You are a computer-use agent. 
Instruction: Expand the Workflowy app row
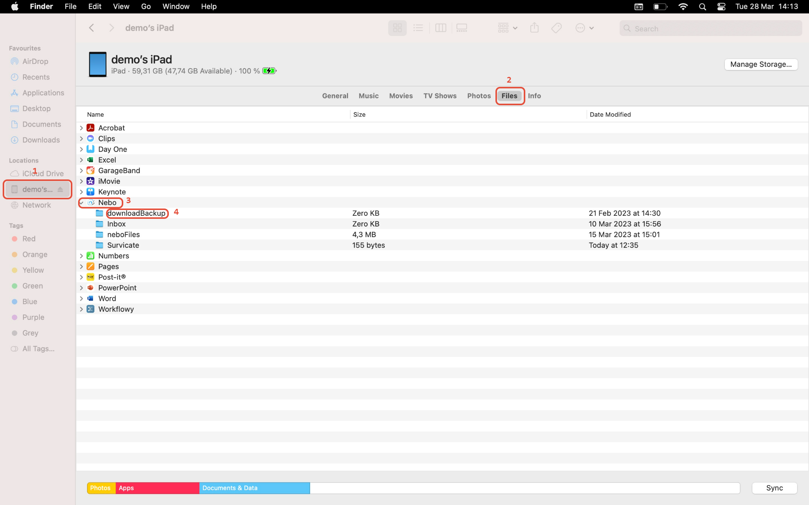point(82,309)
